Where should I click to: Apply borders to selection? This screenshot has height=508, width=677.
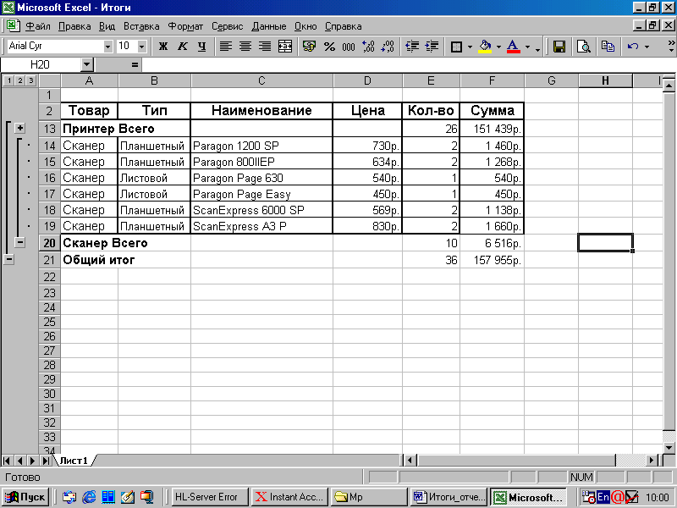(456, 47)
